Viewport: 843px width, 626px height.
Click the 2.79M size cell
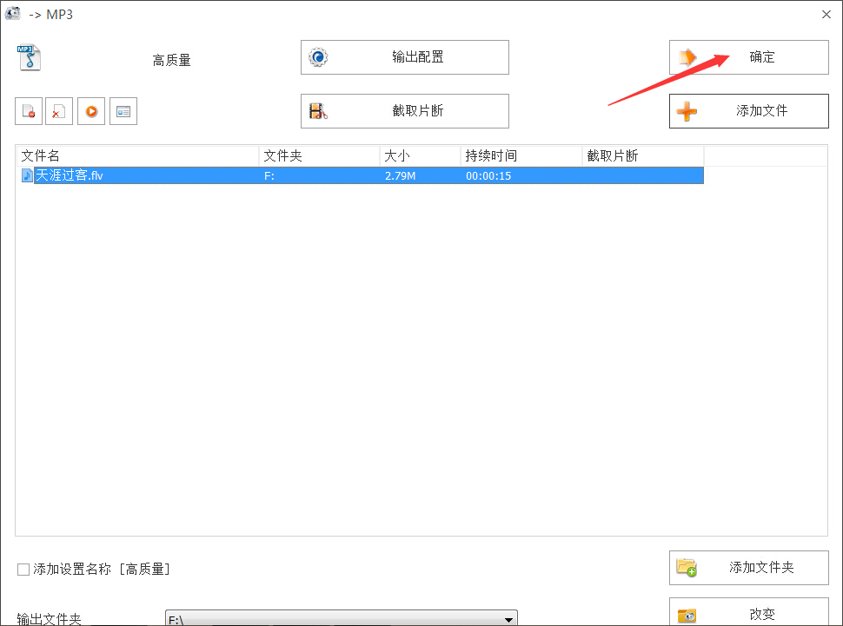point(400,175)
